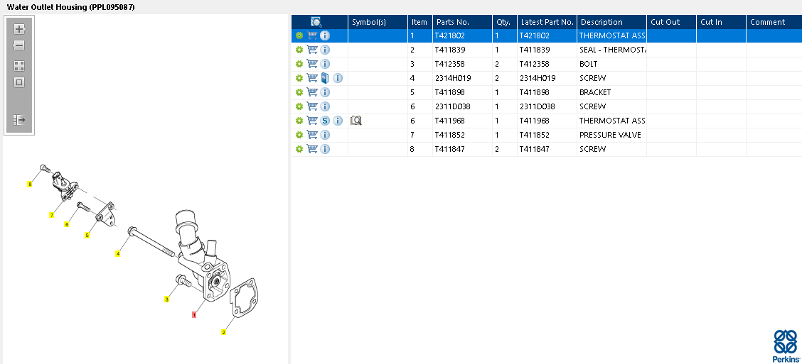
Task: Open info icon for selected part T421802
Action: (325, 35)
